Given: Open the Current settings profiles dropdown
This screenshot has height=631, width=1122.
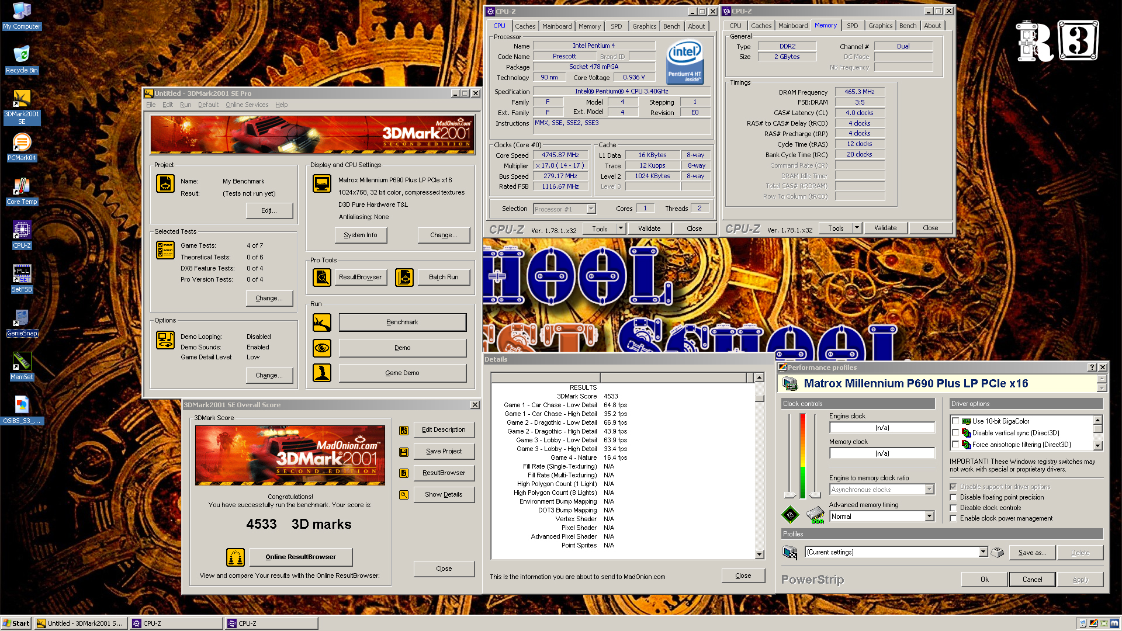Looking at the screenshot, I should tap(983, 552).
